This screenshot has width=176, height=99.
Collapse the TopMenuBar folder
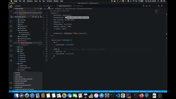pos(24,31)
